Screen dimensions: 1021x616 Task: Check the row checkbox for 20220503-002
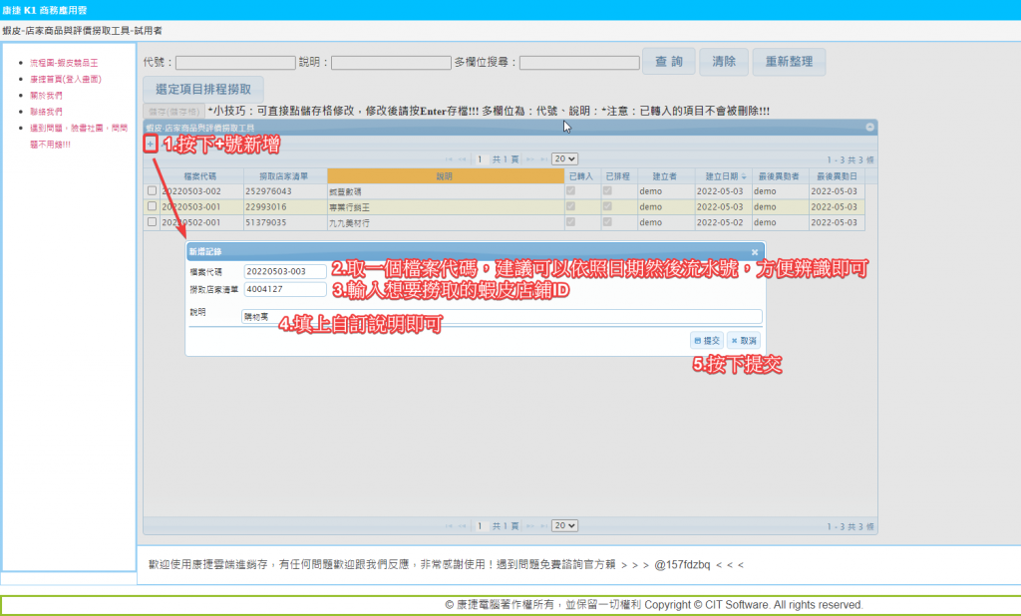coord(152,190)
